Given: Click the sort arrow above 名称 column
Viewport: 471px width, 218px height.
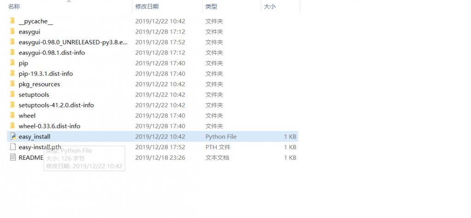Looking at the screenshot, I should (69, 1).
